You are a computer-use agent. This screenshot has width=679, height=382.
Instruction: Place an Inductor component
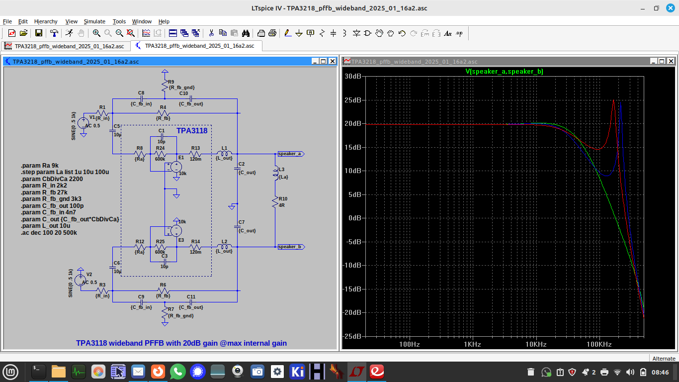pos(345,33)
